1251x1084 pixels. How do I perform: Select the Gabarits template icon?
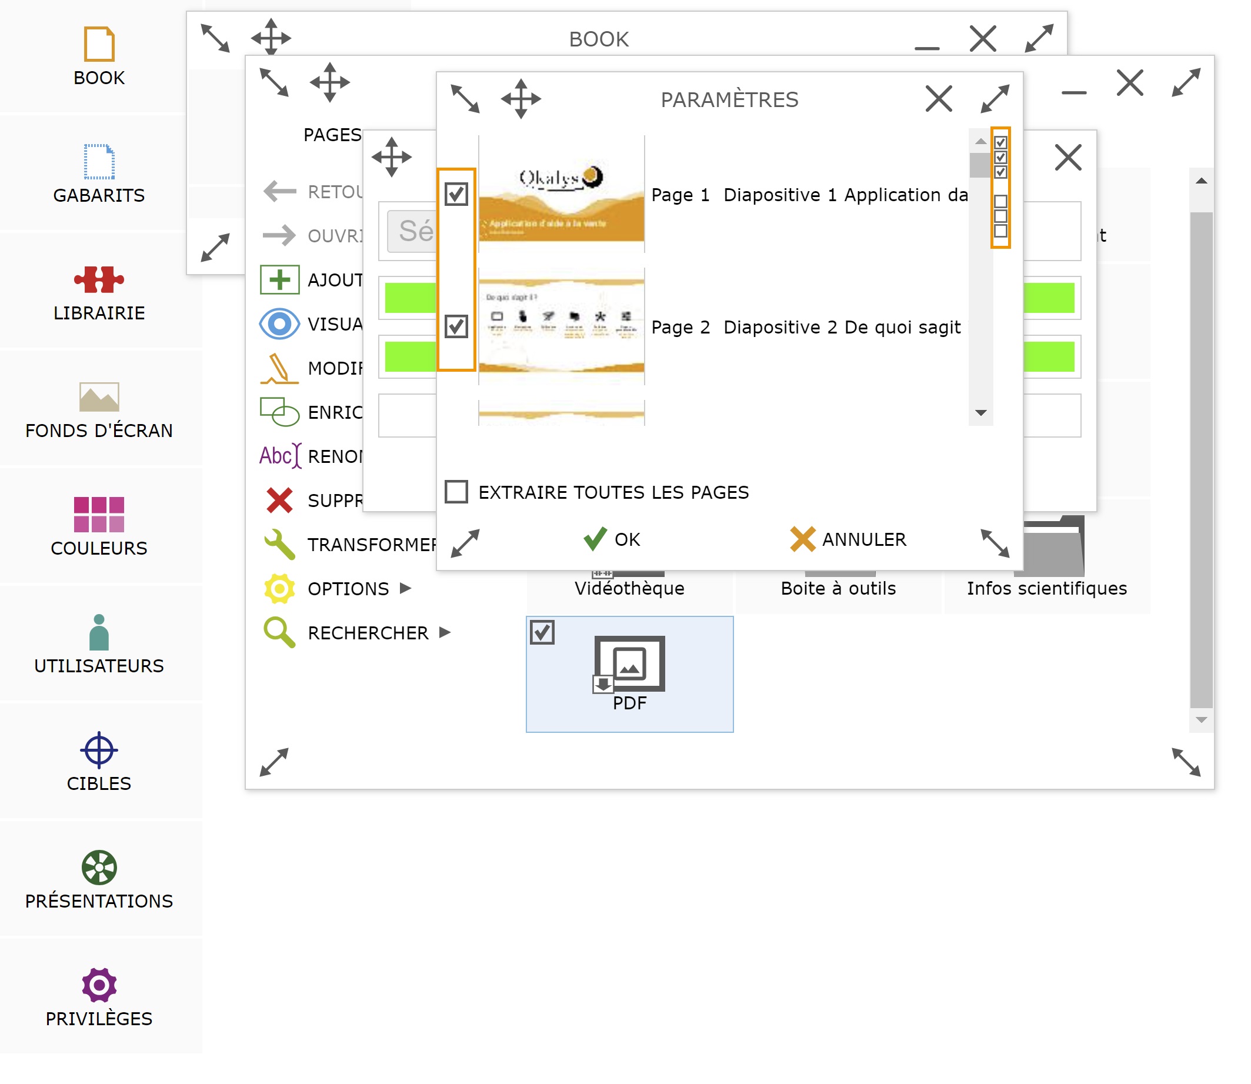(x=99, y=162)
